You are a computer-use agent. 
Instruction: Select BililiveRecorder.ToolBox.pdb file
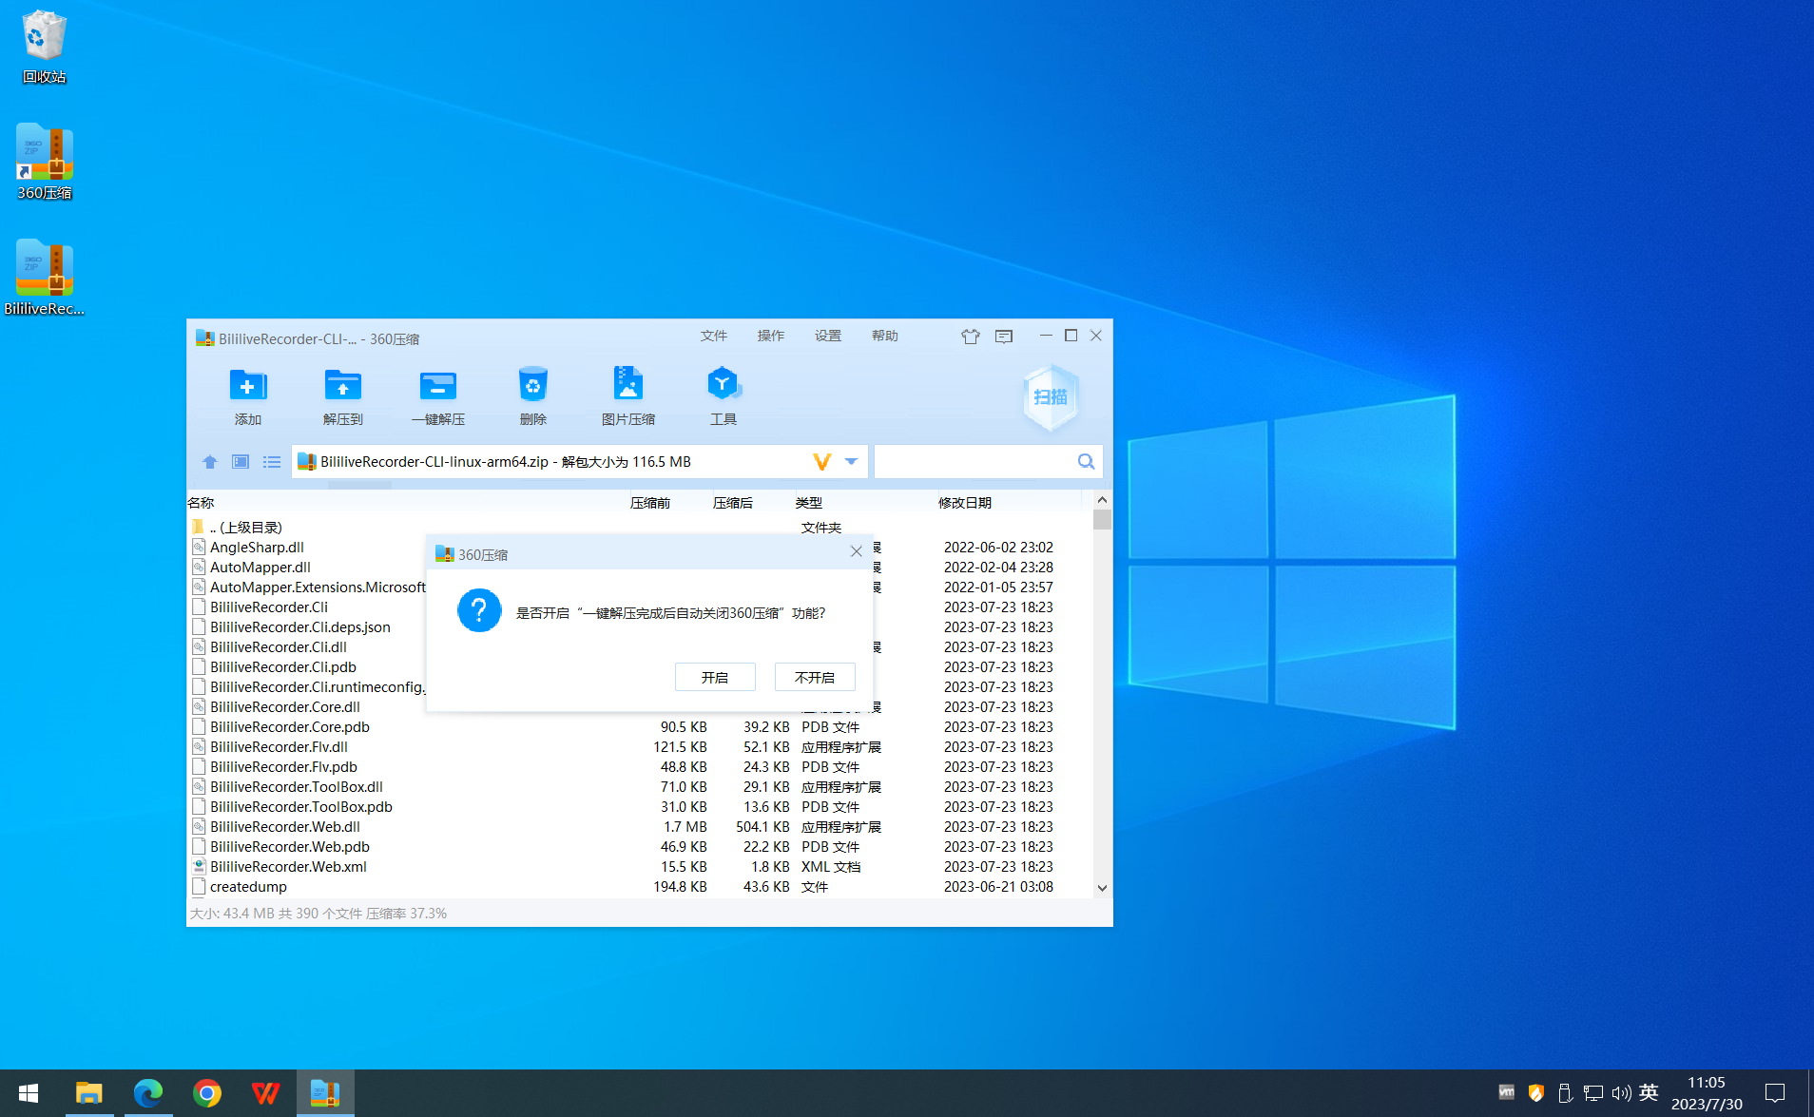coord(639,807)
